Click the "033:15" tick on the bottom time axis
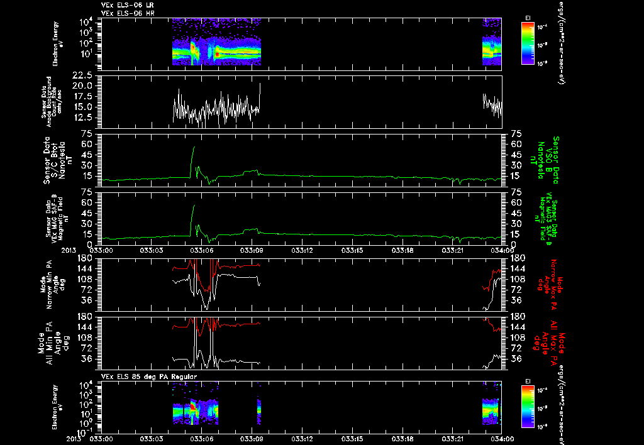Image resolution: width=644 pixels, height=445 pixels. [353, 439]
